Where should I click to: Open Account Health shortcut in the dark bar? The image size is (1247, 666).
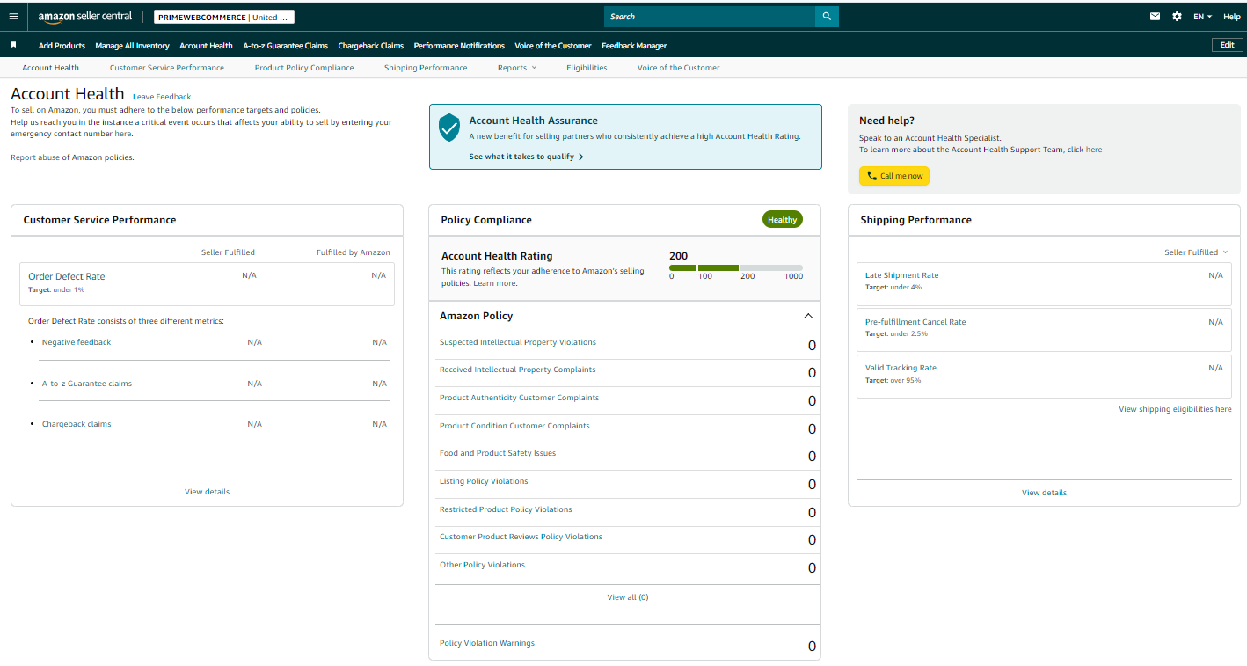pos(206,46)
